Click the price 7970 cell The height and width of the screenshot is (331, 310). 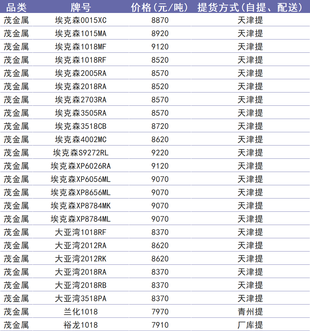tap(160, 312)
